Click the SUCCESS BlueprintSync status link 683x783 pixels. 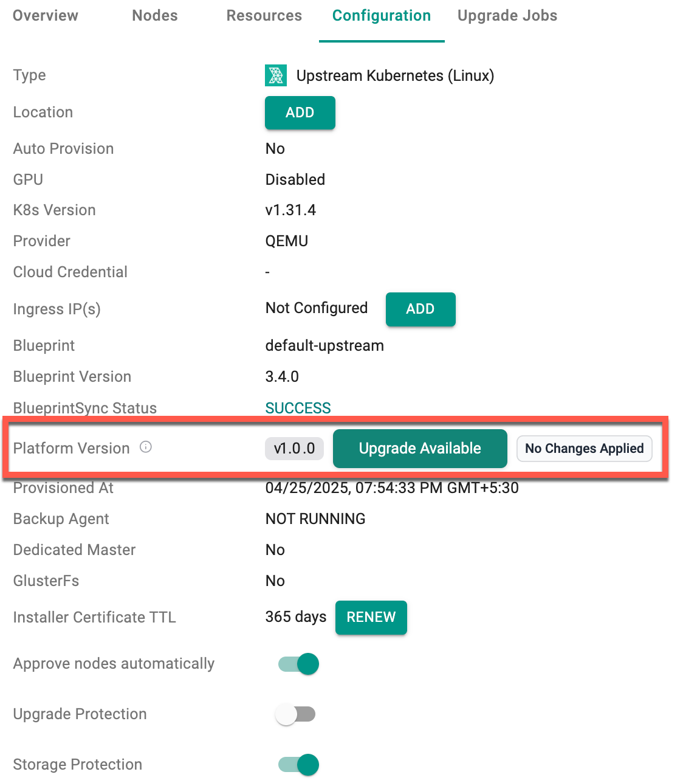coord(298,408)
